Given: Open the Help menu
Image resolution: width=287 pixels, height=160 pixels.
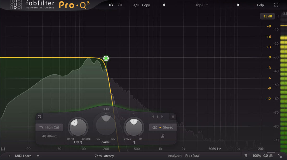Looking at the screenshot, I should tap(260, 5).
